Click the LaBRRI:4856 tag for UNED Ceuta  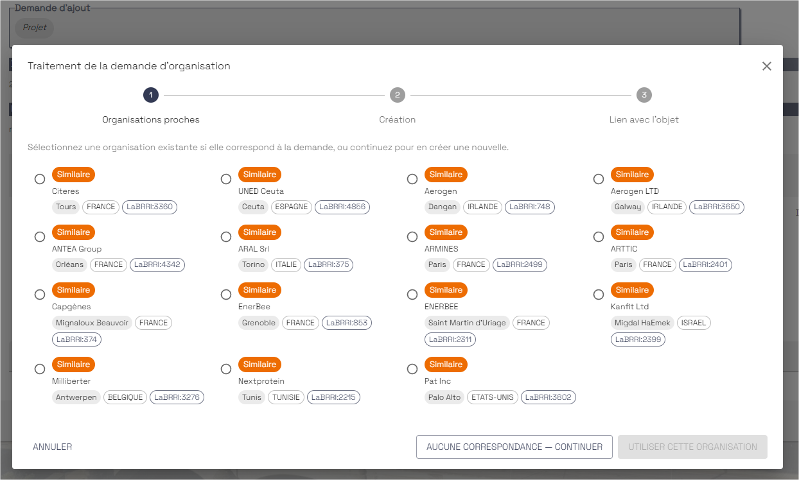pyautogui.click(x=342, y=207)
